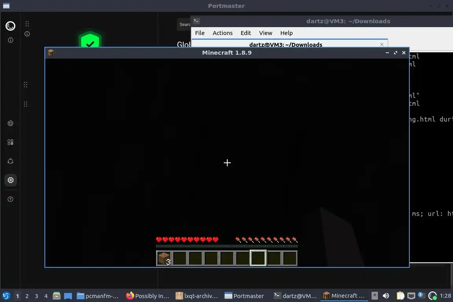
Task: Switch to pcmanfm window in taskbar
Action: tap(98, 296)
